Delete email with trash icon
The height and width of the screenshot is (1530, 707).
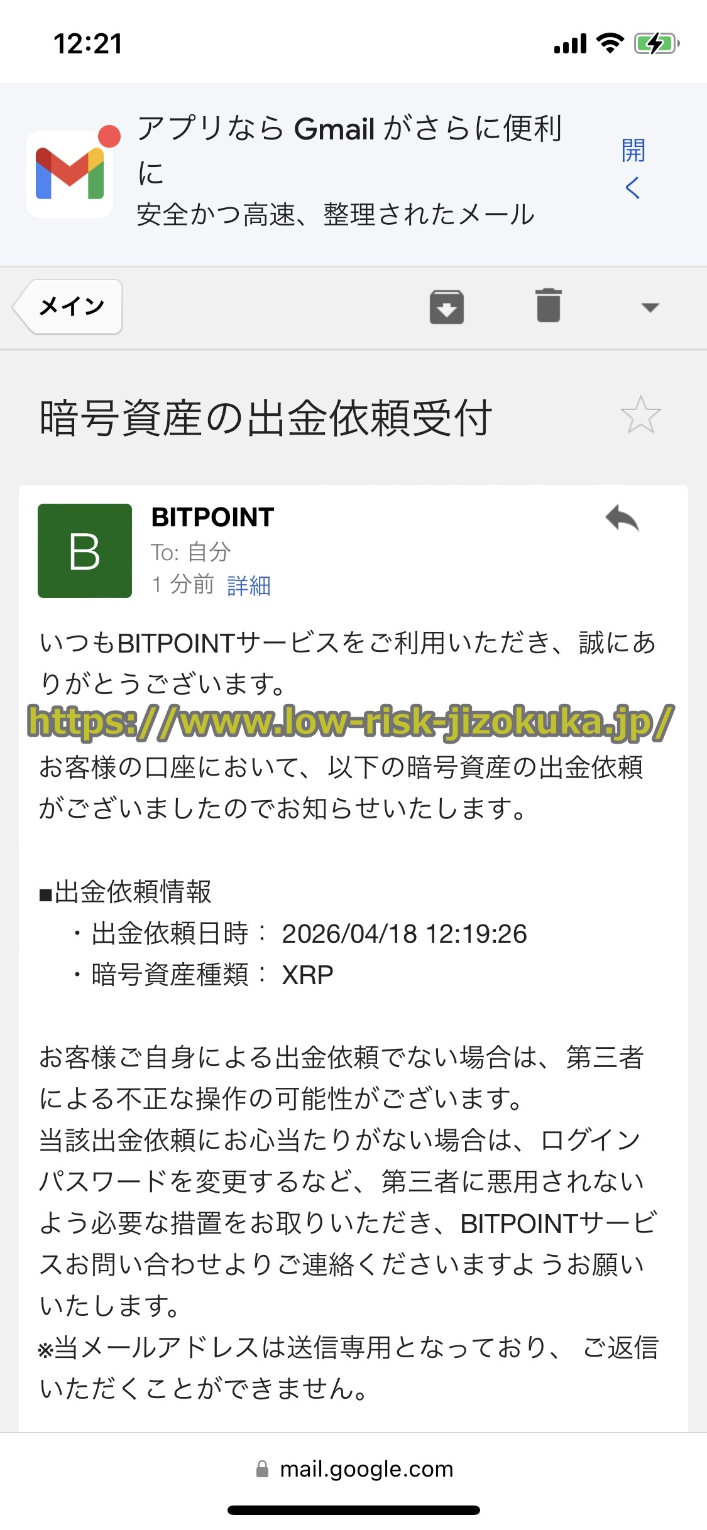click(549, 306)
